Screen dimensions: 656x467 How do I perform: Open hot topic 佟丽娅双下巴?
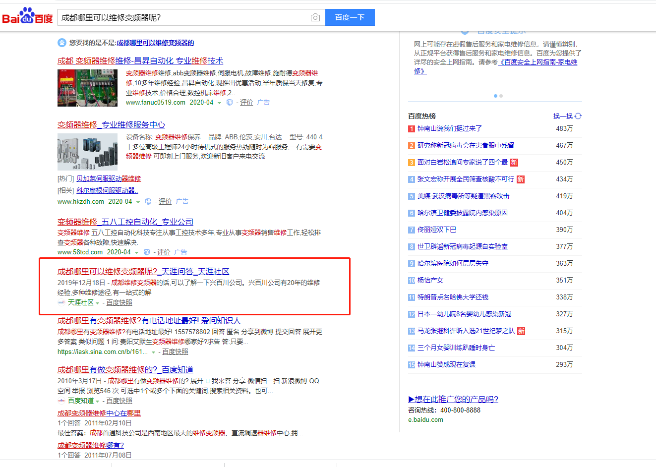tap(437, 230)
